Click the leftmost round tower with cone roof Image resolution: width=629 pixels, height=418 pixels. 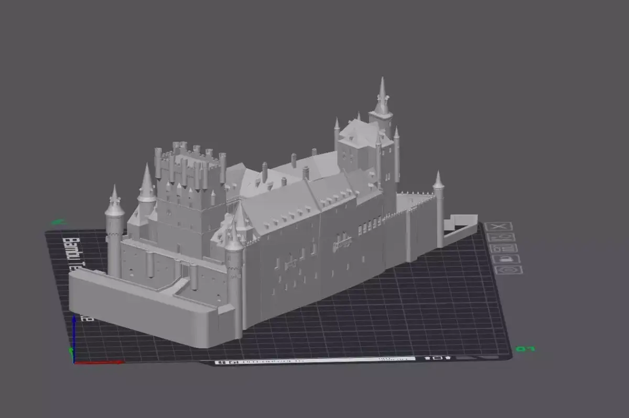pyautogui.click(x=114, y=230)
